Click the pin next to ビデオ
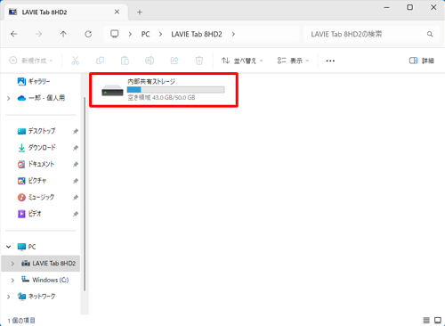445x326 pixels. pos(76,214)
